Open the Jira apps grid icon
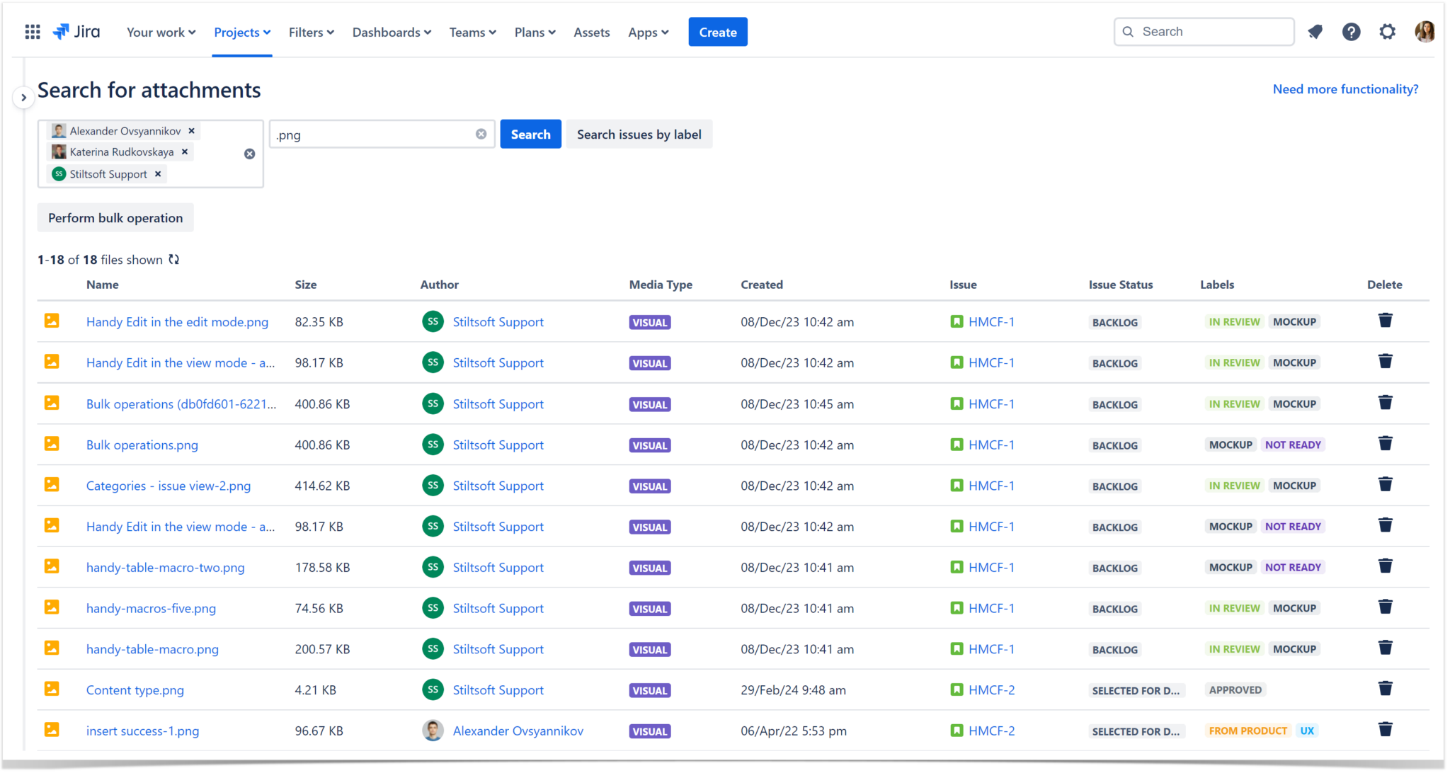The image size is (1450, 773). (x=33, y=31)
